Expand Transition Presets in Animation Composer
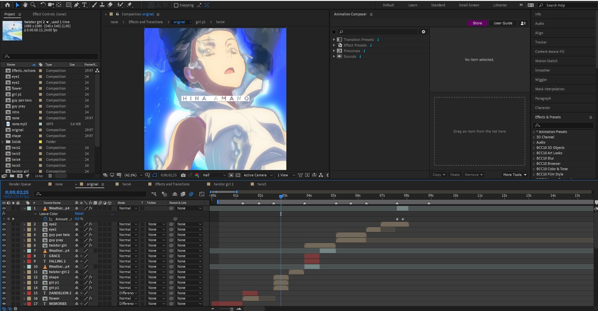 (334, 39)
